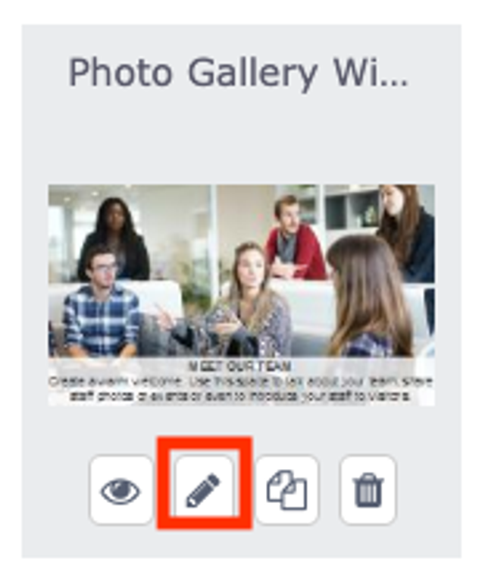The height and width of the screenshot is (579, 485).
Task: Click the gray widget card background
Action: (x=242, y=140)
